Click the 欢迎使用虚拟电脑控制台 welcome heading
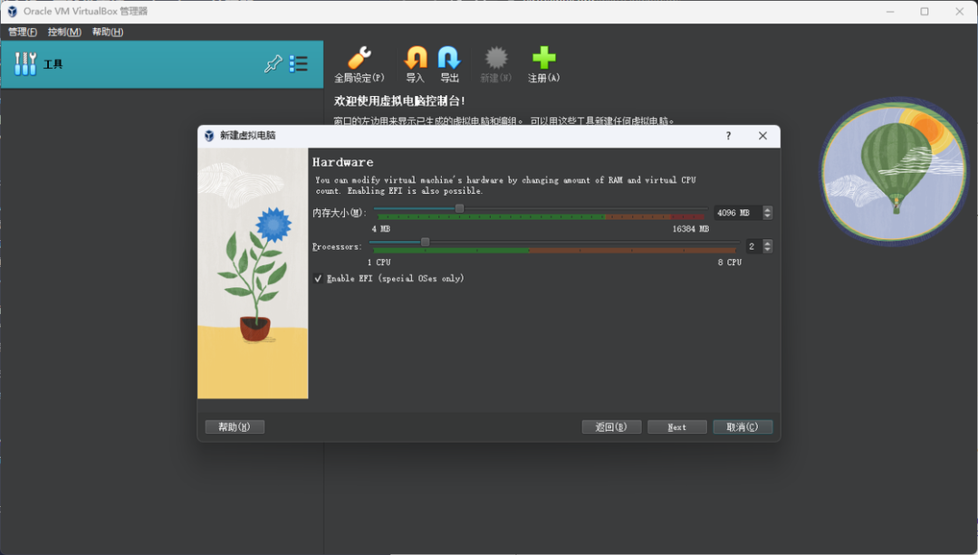Viewport: 978px width, 555px height. click(399, 101)
